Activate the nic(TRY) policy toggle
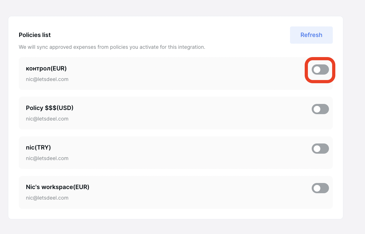The width and height of the screenshot is (365, 234). tap(320, 149)
